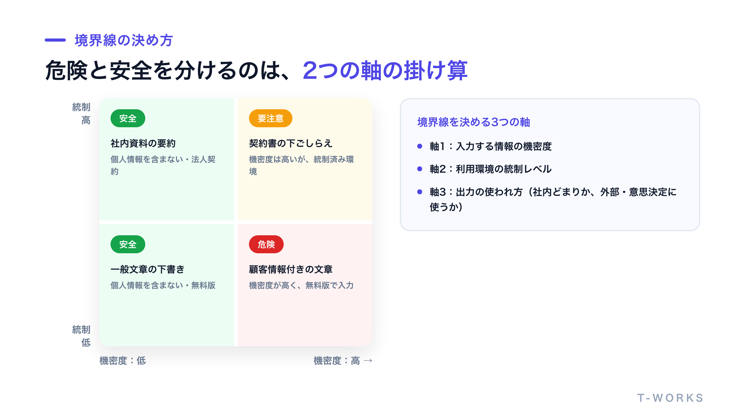Click the axis label 統制 低

[x=81, y=336]
